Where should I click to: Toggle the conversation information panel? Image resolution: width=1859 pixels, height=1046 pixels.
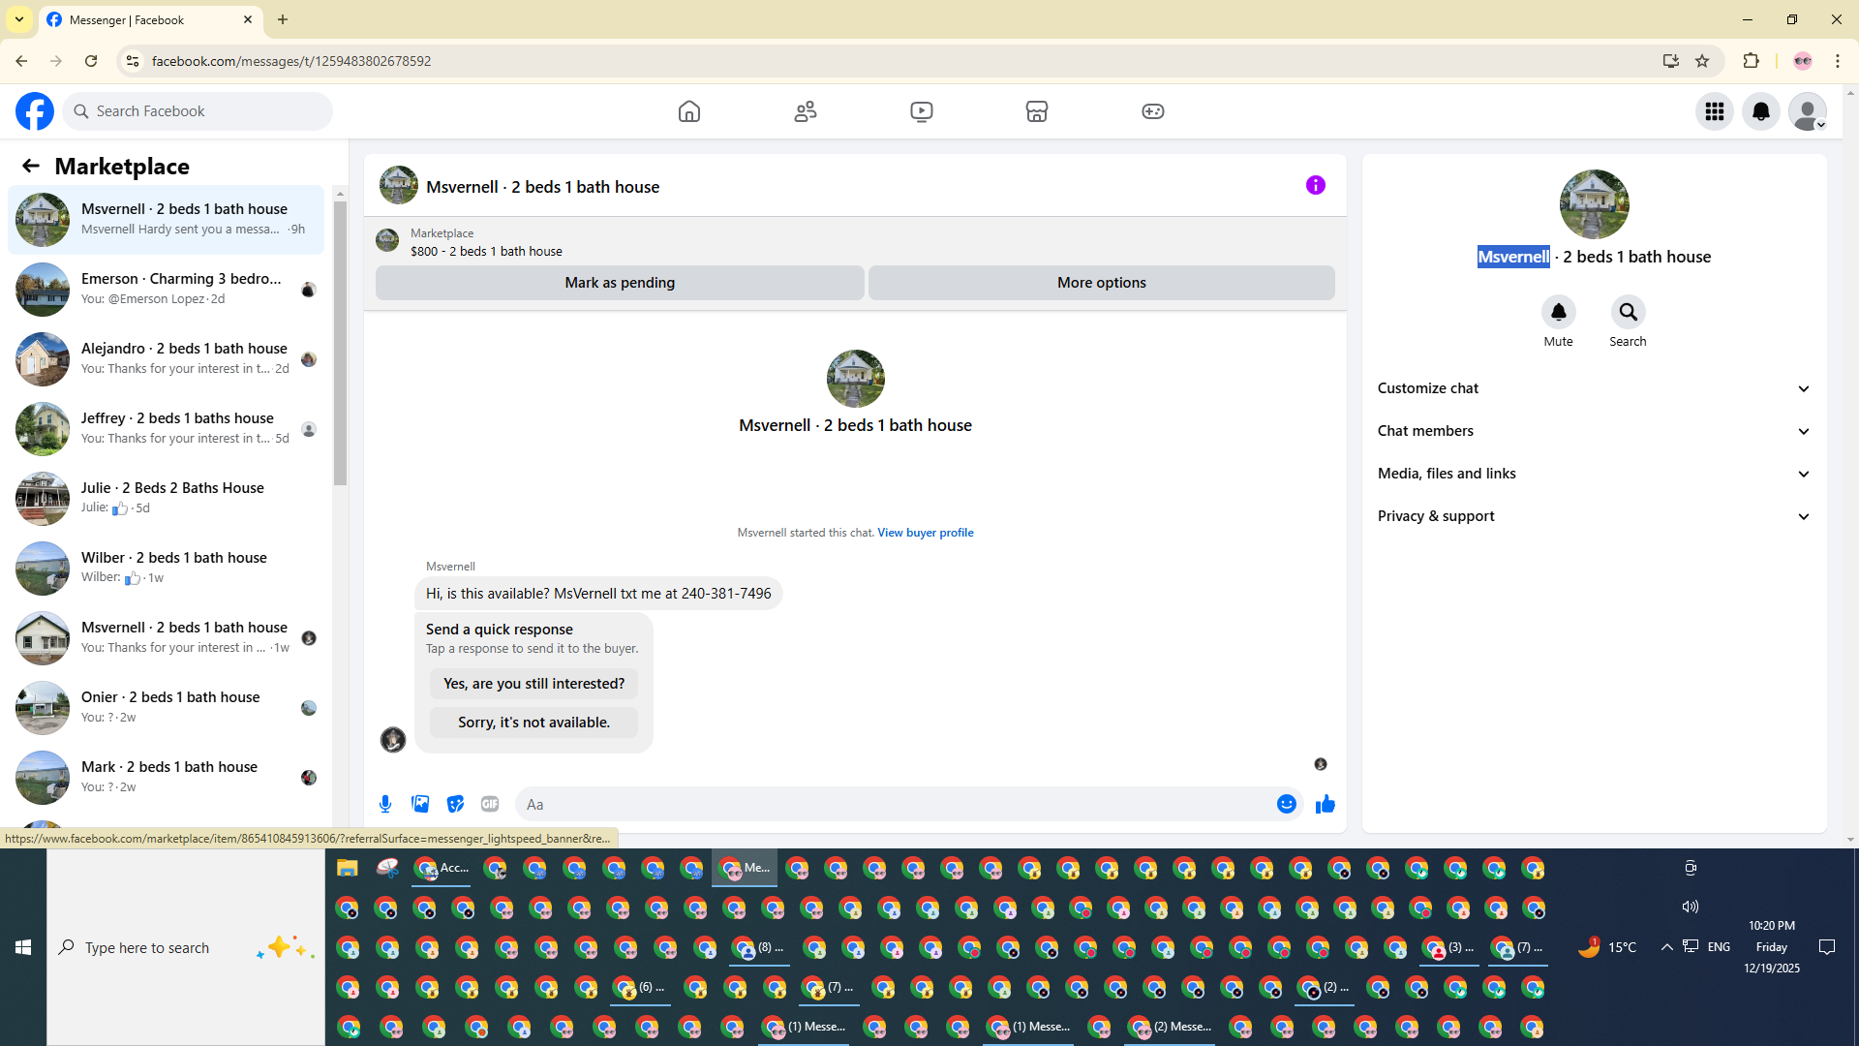coord(1315,185)
